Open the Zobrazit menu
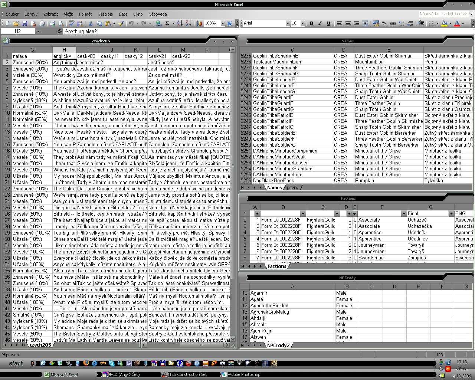The height and width of the screenshot is (380, 475). pos(50,14)
